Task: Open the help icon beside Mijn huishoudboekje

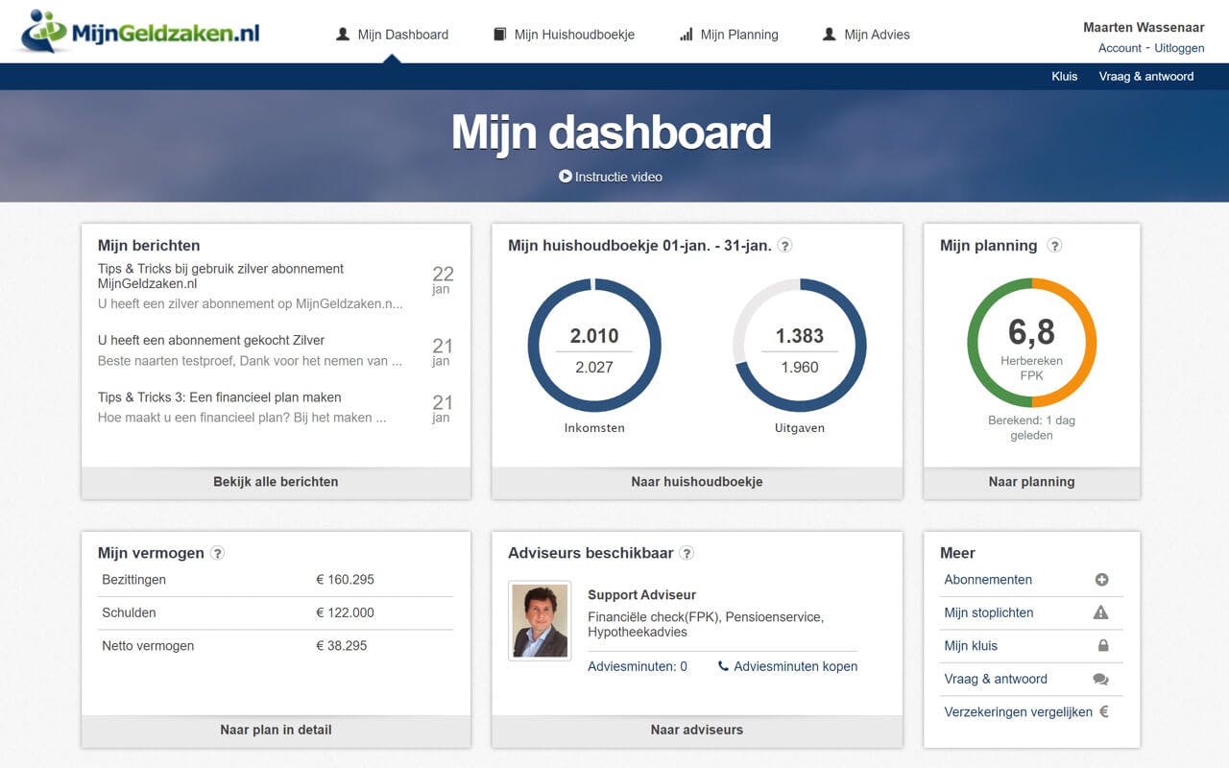Action: (x=784, y=245)
